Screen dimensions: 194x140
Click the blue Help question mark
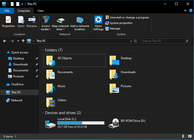pos(191,11)
